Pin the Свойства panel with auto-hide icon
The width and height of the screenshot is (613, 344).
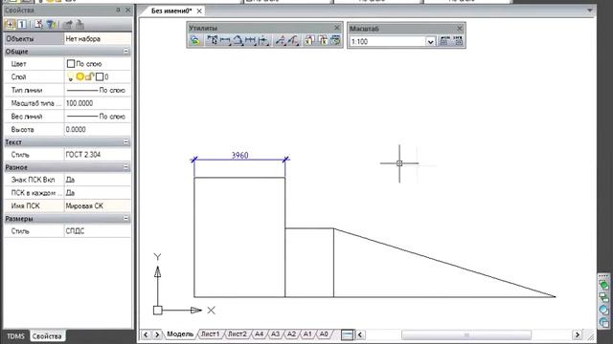coord(118,11)
